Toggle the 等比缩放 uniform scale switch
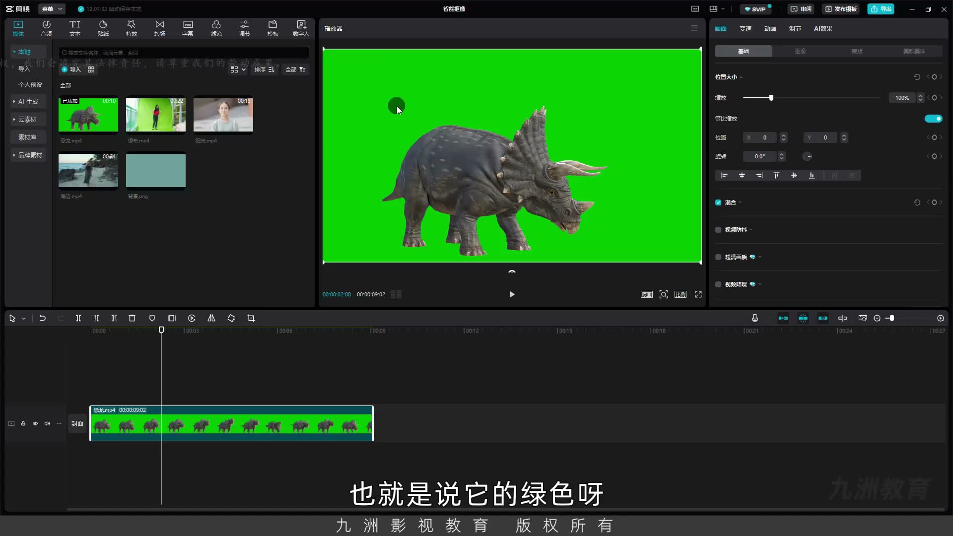This screenshot has height=536, width=953. click(x=933, y=119)
